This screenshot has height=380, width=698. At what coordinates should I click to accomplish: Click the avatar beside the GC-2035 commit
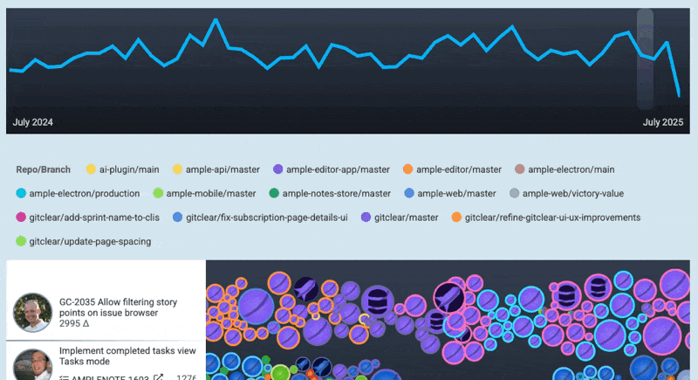(x=32, y=312)
